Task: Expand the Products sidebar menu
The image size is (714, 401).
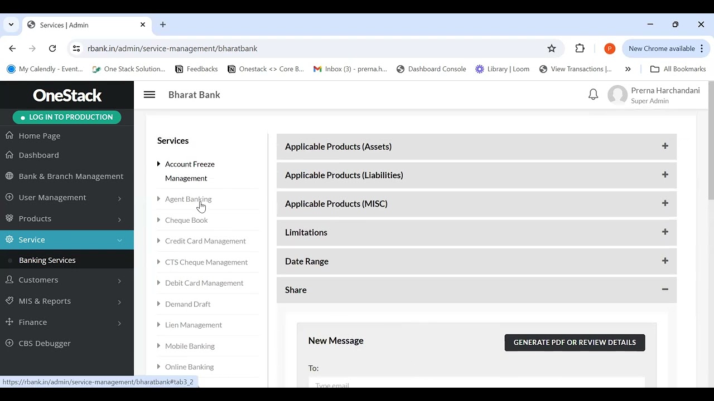Action: point(67,218)
